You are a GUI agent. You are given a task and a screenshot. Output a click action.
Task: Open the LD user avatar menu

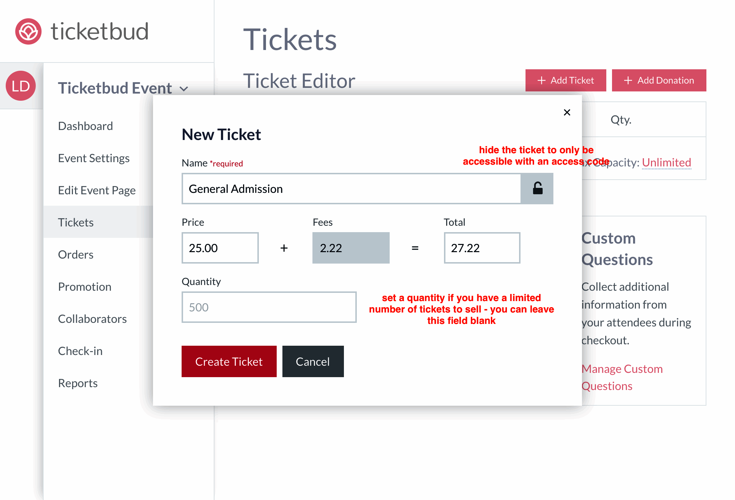click(20, 86)
